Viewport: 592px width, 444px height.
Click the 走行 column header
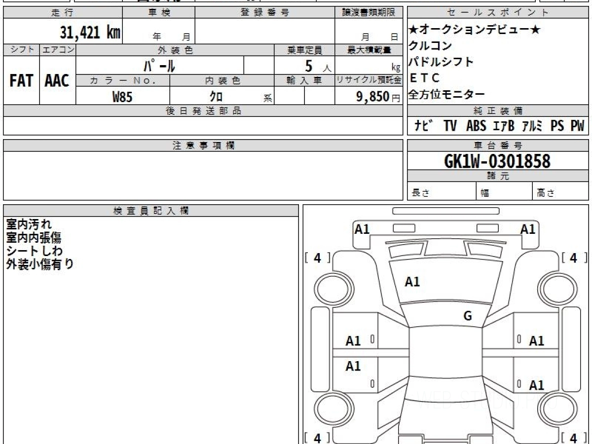(x=63, y=13)
